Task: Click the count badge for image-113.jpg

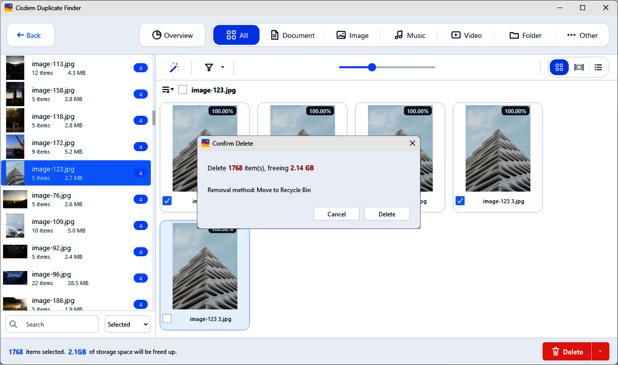Action: (x=140, y=68)
